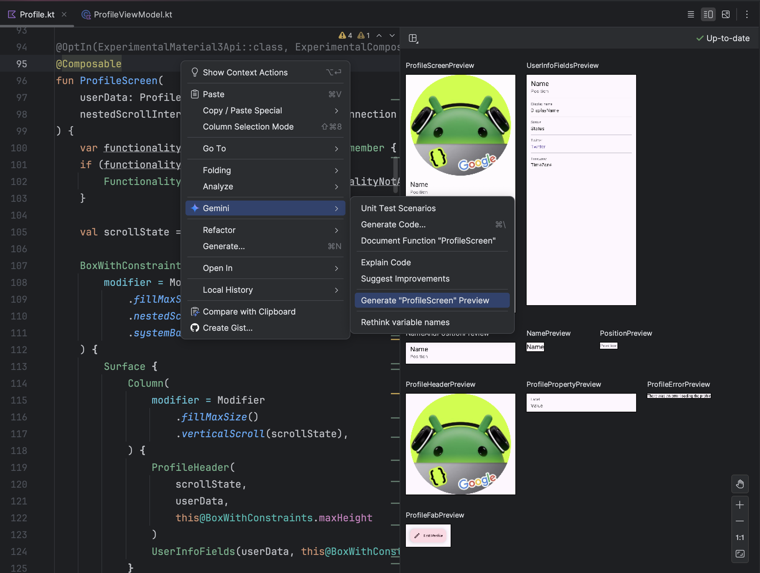Expand the 'Go To' submenu arrow
This screenshot has height=573, width=760.
[336, 148]
